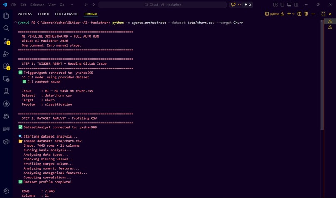This screenshot has width=336, height=198.
Task: Open the agent sessions indicator showing 2
Action: click(x=248, y=5)
